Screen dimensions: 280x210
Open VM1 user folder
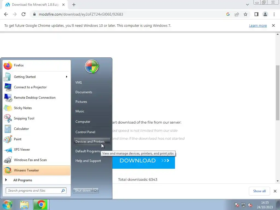point(92,83)
